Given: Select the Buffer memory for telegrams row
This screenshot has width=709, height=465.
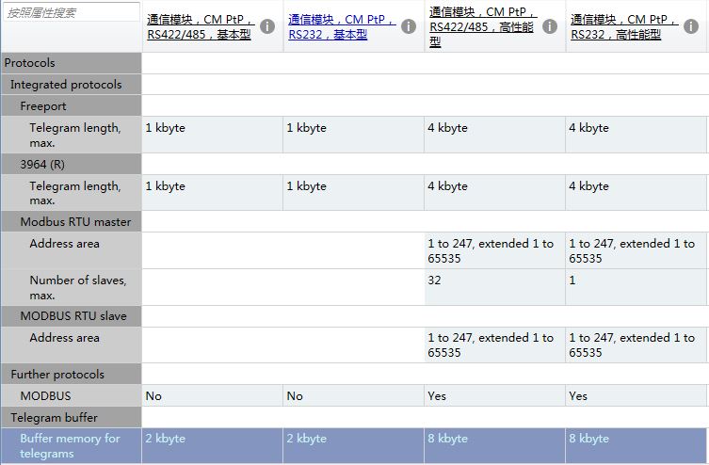Looking at the screenshot, I should point(71,445).
